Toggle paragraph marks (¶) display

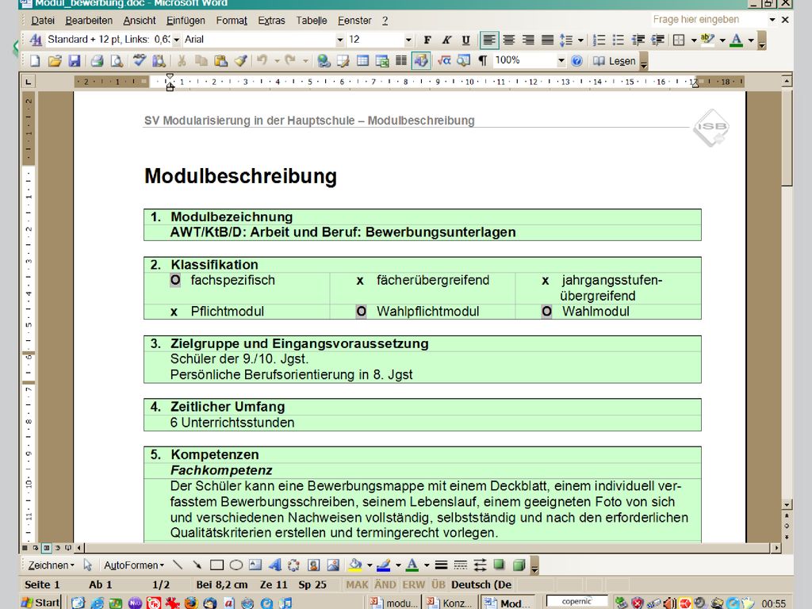483,61
